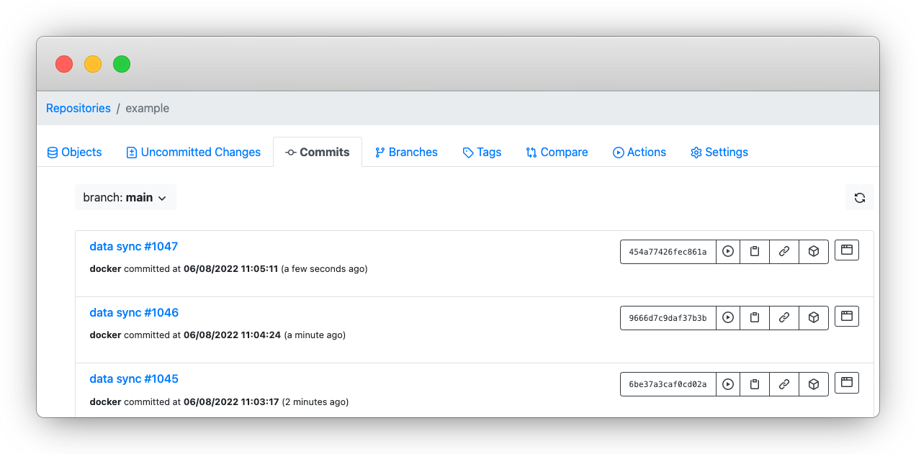Browse objects of commit data sync #1047
This screenshot has height=454, width=916.
pyautogui.click(x=846, y=250)
